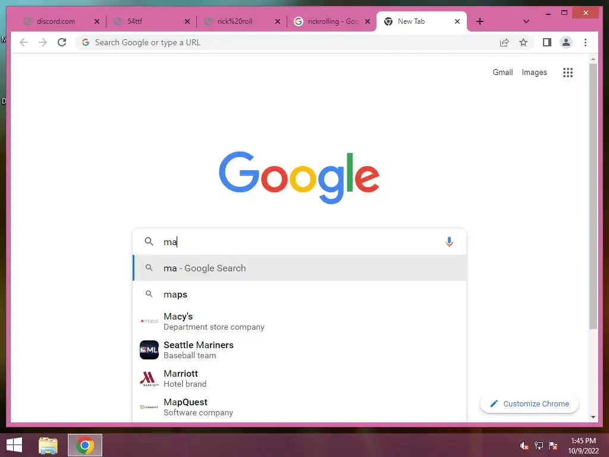
Task: Reload the current page
Action: [x=62, y=42]
